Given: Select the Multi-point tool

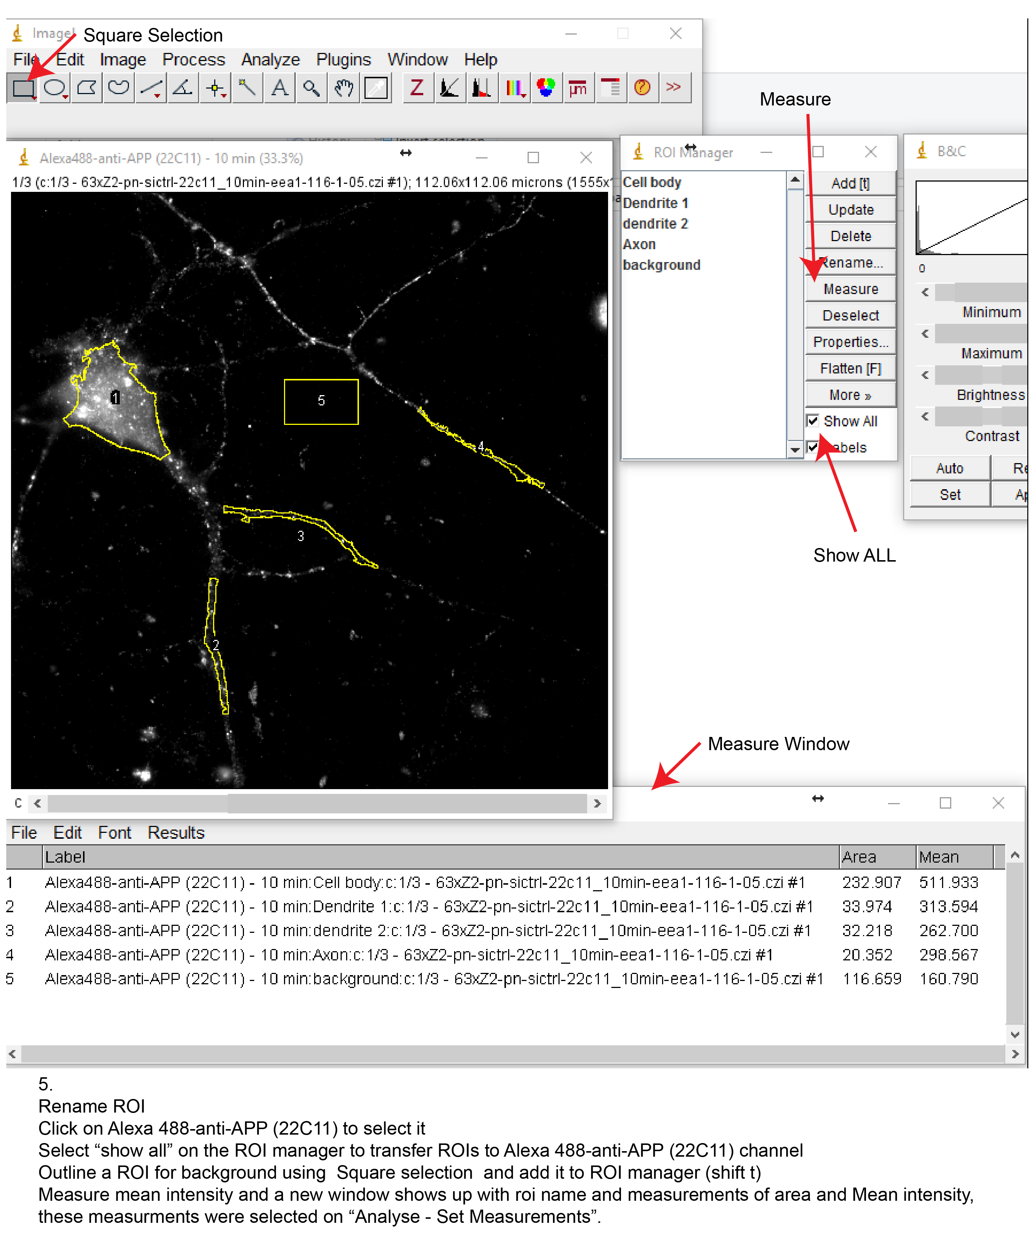Looking at the screenshot, I should [215, 89].
